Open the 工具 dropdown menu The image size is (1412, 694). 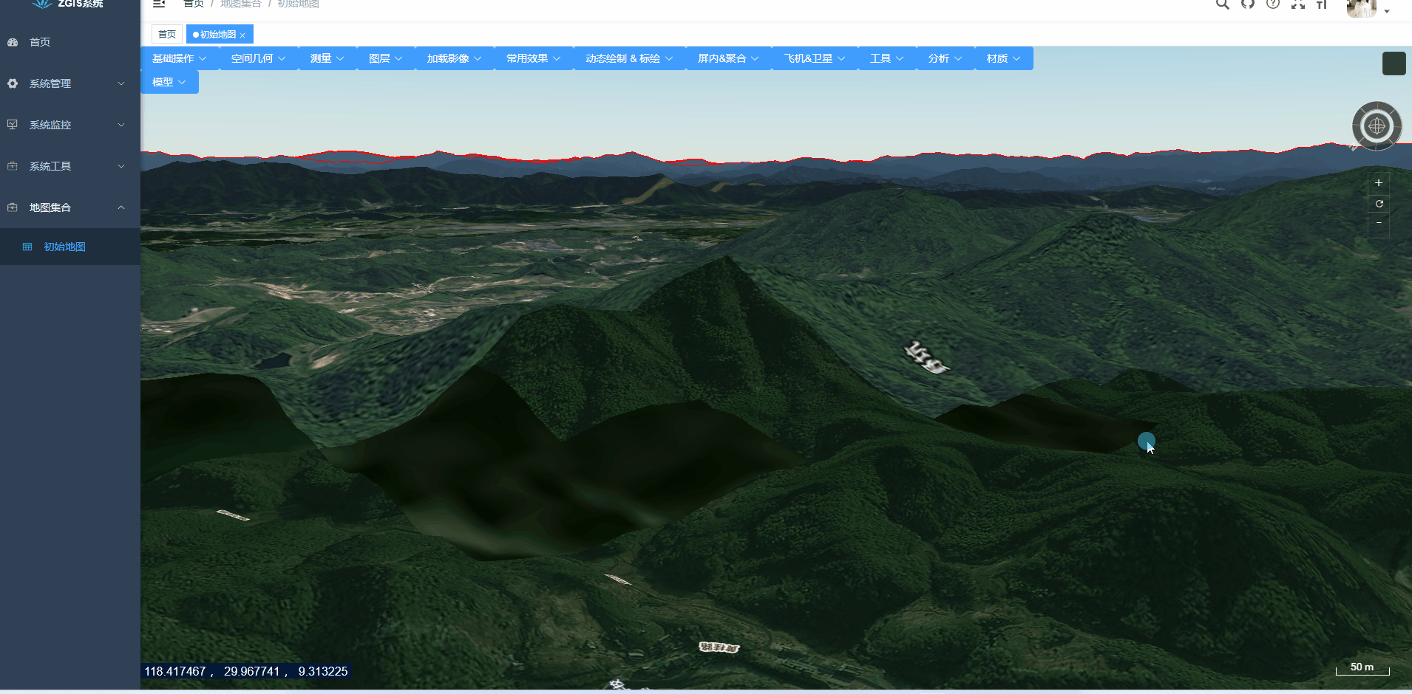click(887, 58)
